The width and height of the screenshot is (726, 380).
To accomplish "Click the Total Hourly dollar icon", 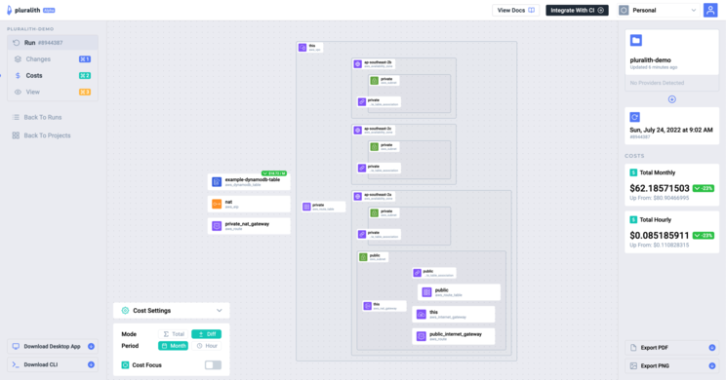I will coord(633,219).
